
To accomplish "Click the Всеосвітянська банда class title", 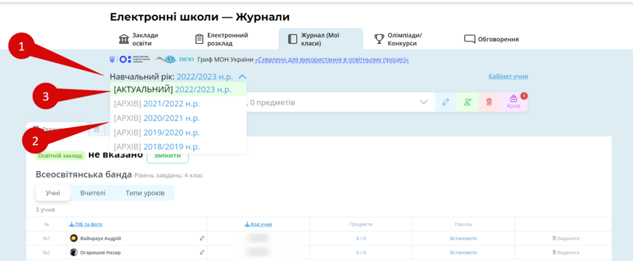I will (x=84, y=175).
